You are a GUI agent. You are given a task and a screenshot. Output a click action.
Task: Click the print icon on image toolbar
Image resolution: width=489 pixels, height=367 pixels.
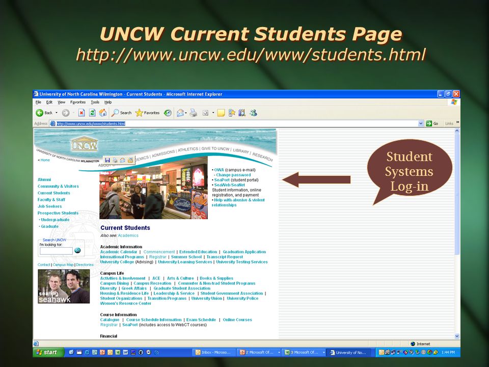click(x=115, y=160)
